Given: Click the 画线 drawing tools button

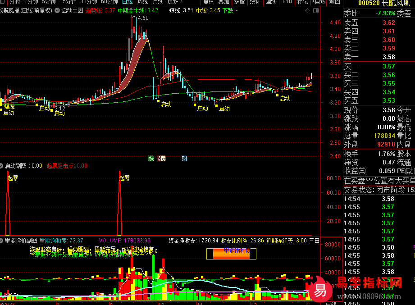Looking at the screenshot, I should click(x=271, y=2).
